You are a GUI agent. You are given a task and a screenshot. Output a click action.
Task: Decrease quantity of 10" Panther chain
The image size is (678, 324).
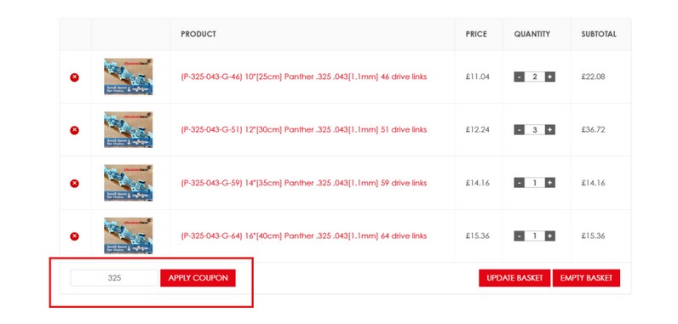[519, 77]
